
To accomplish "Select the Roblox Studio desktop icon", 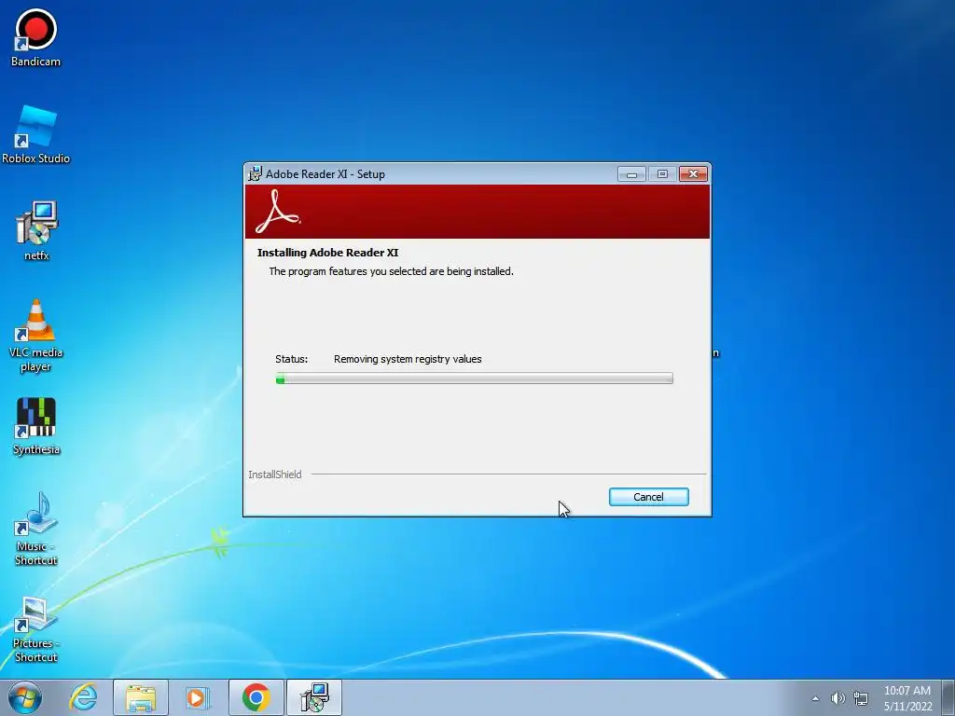I will [x=35, y=134].
